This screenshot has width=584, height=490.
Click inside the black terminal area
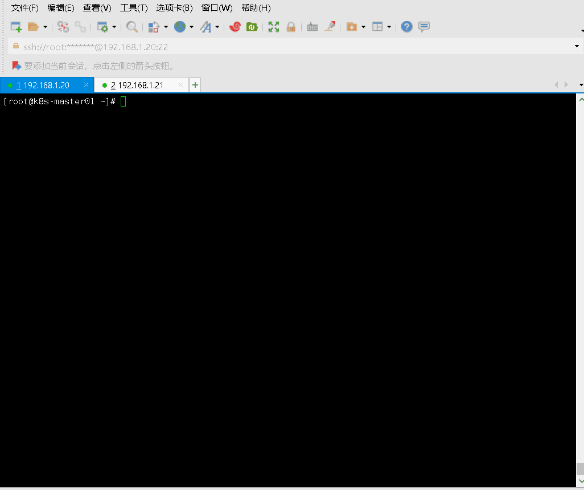click(x=285, y=256)
